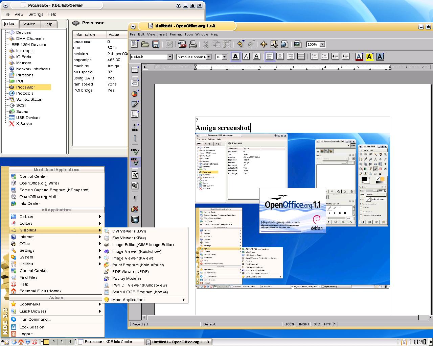Enable Align Right paragraph button
This screenshot has height=346, width=433.
click(291, 57)
